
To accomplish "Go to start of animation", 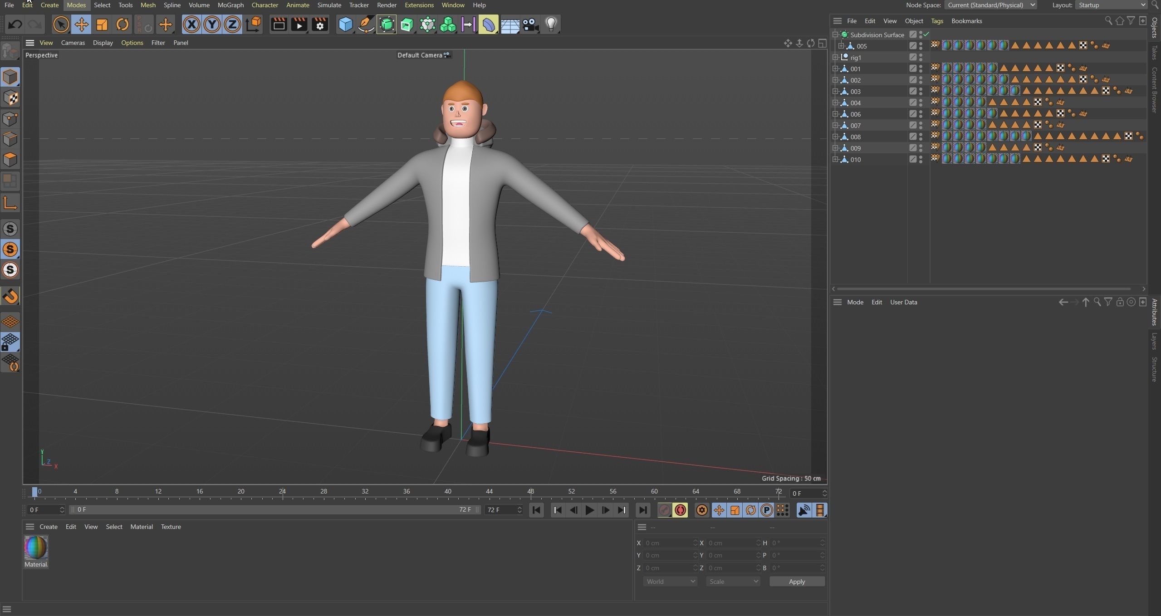I will [536, 510].
